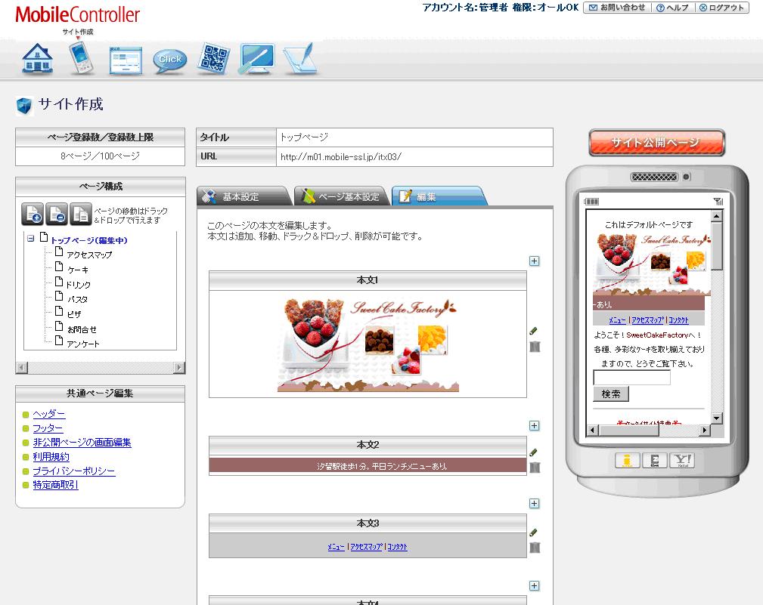Click メニュー link in 本文3 block
The width and height of the screenshot is (763, 605).
[337, 547]
